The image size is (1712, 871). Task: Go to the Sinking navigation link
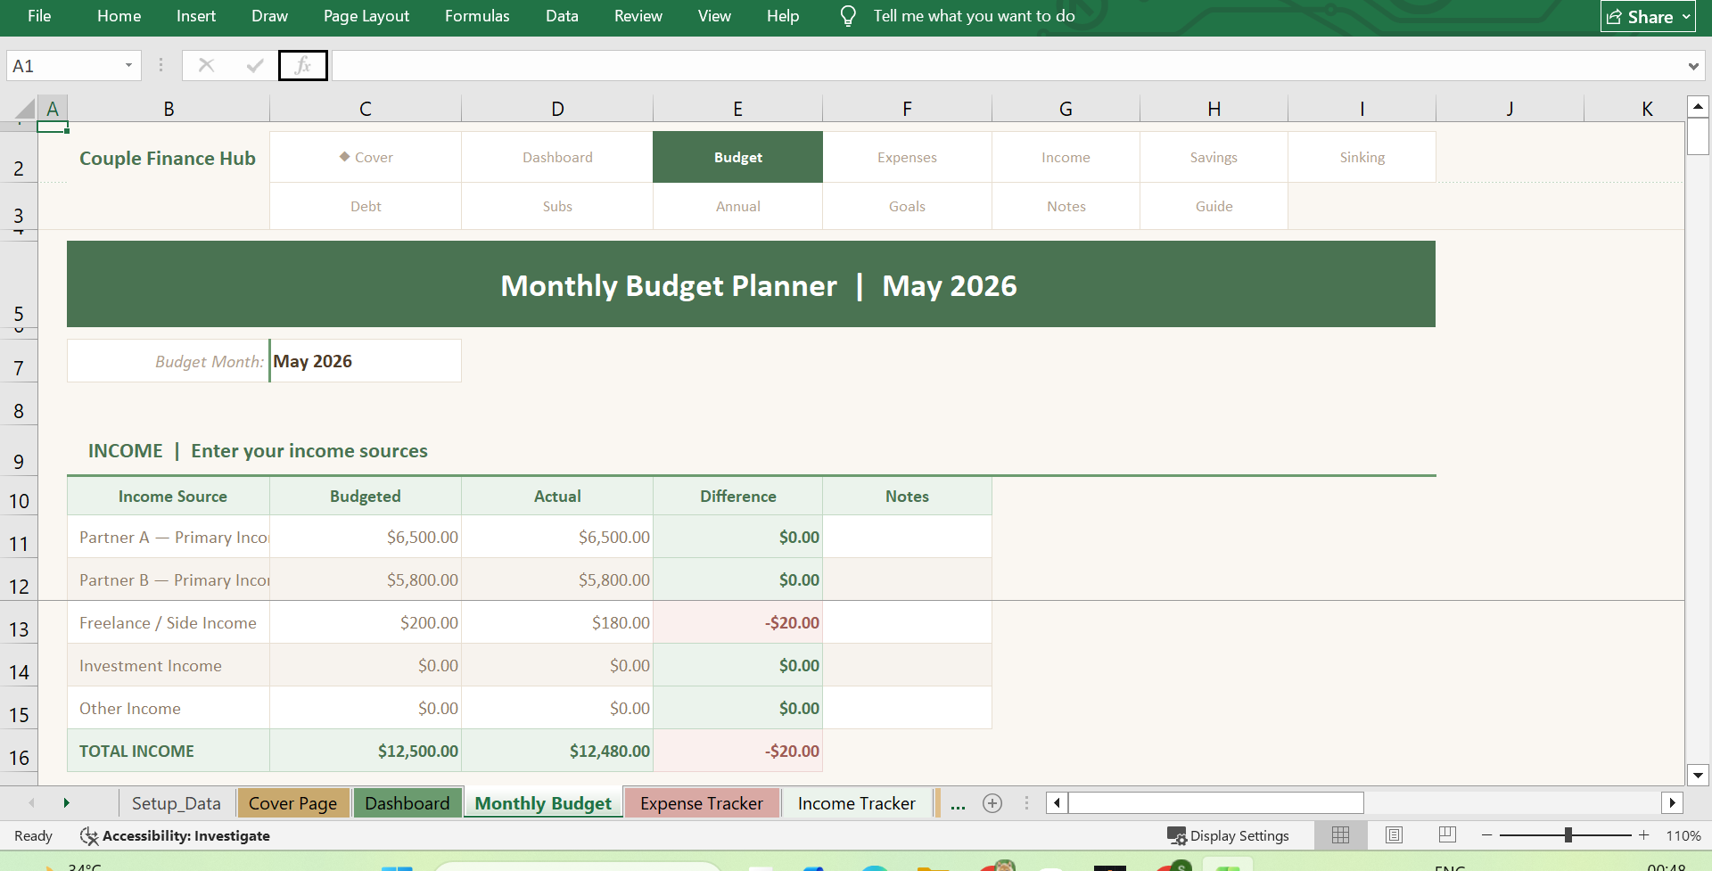coord(1362,157)
